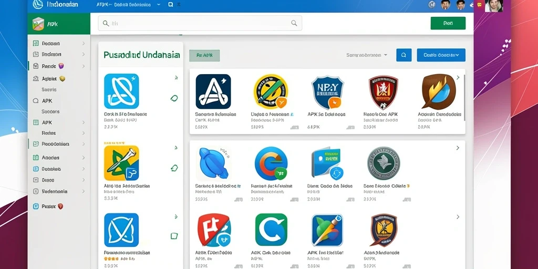This screenshot has height=269, width=538.
Task: Click the blue square search button in filter bar
Action: click(x=404, y=55)
